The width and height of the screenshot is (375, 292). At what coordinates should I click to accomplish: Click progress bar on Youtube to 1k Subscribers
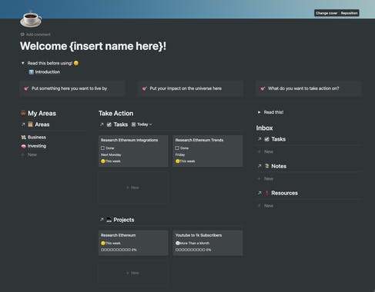[x=193, y=250]
